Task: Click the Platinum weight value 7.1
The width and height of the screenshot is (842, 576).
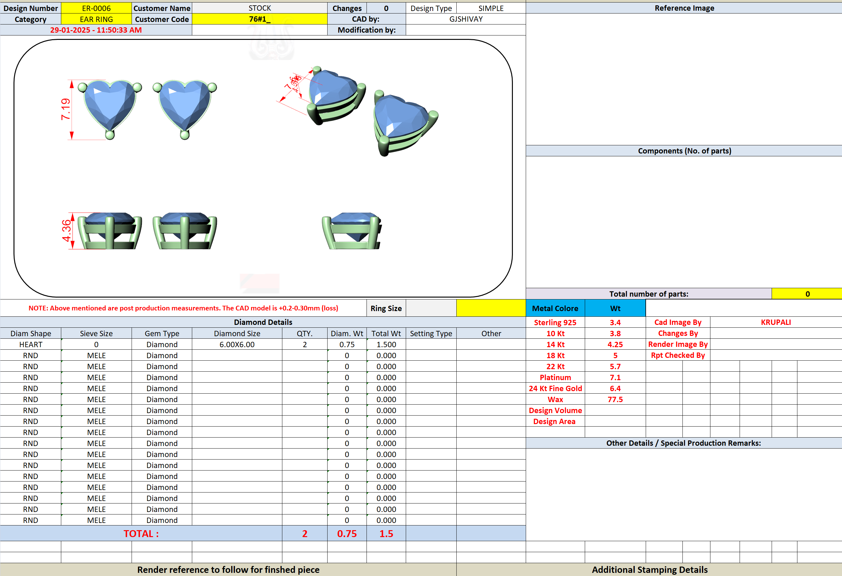Action: click(615, 377)
